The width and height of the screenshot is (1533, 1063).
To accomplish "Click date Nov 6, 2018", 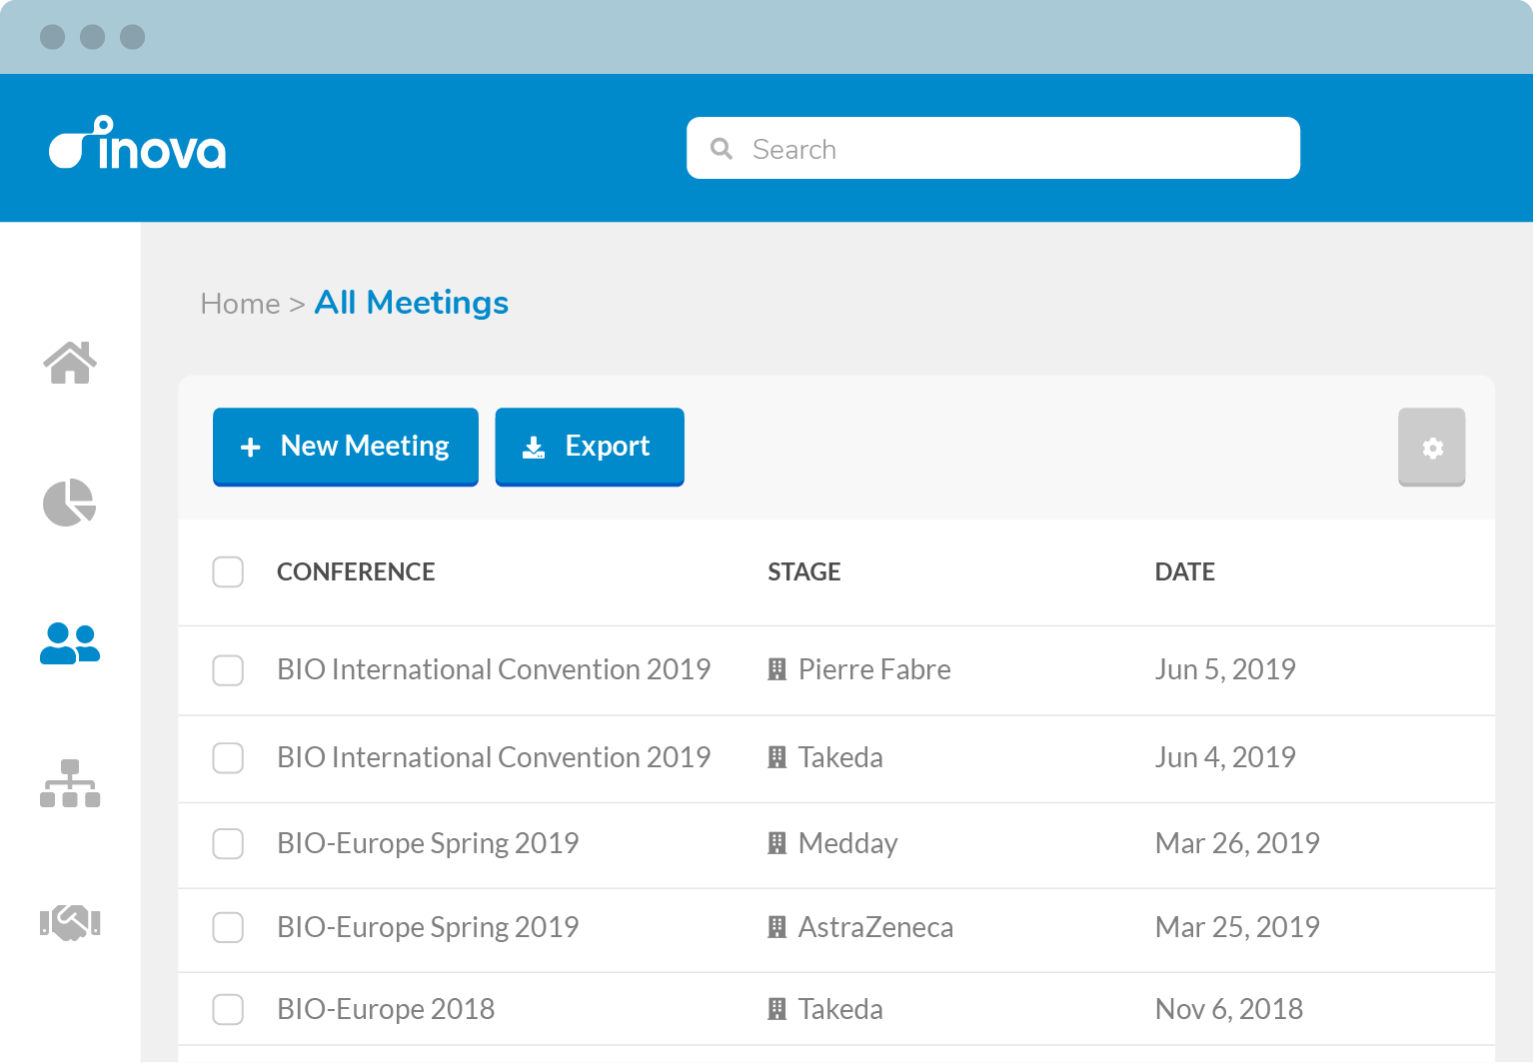I will (x=1229, y=1009).
